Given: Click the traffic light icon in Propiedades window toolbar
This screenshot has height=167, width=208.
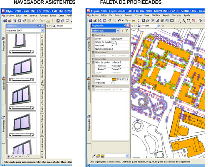Looking at the screenshot, I should (138, 21).
